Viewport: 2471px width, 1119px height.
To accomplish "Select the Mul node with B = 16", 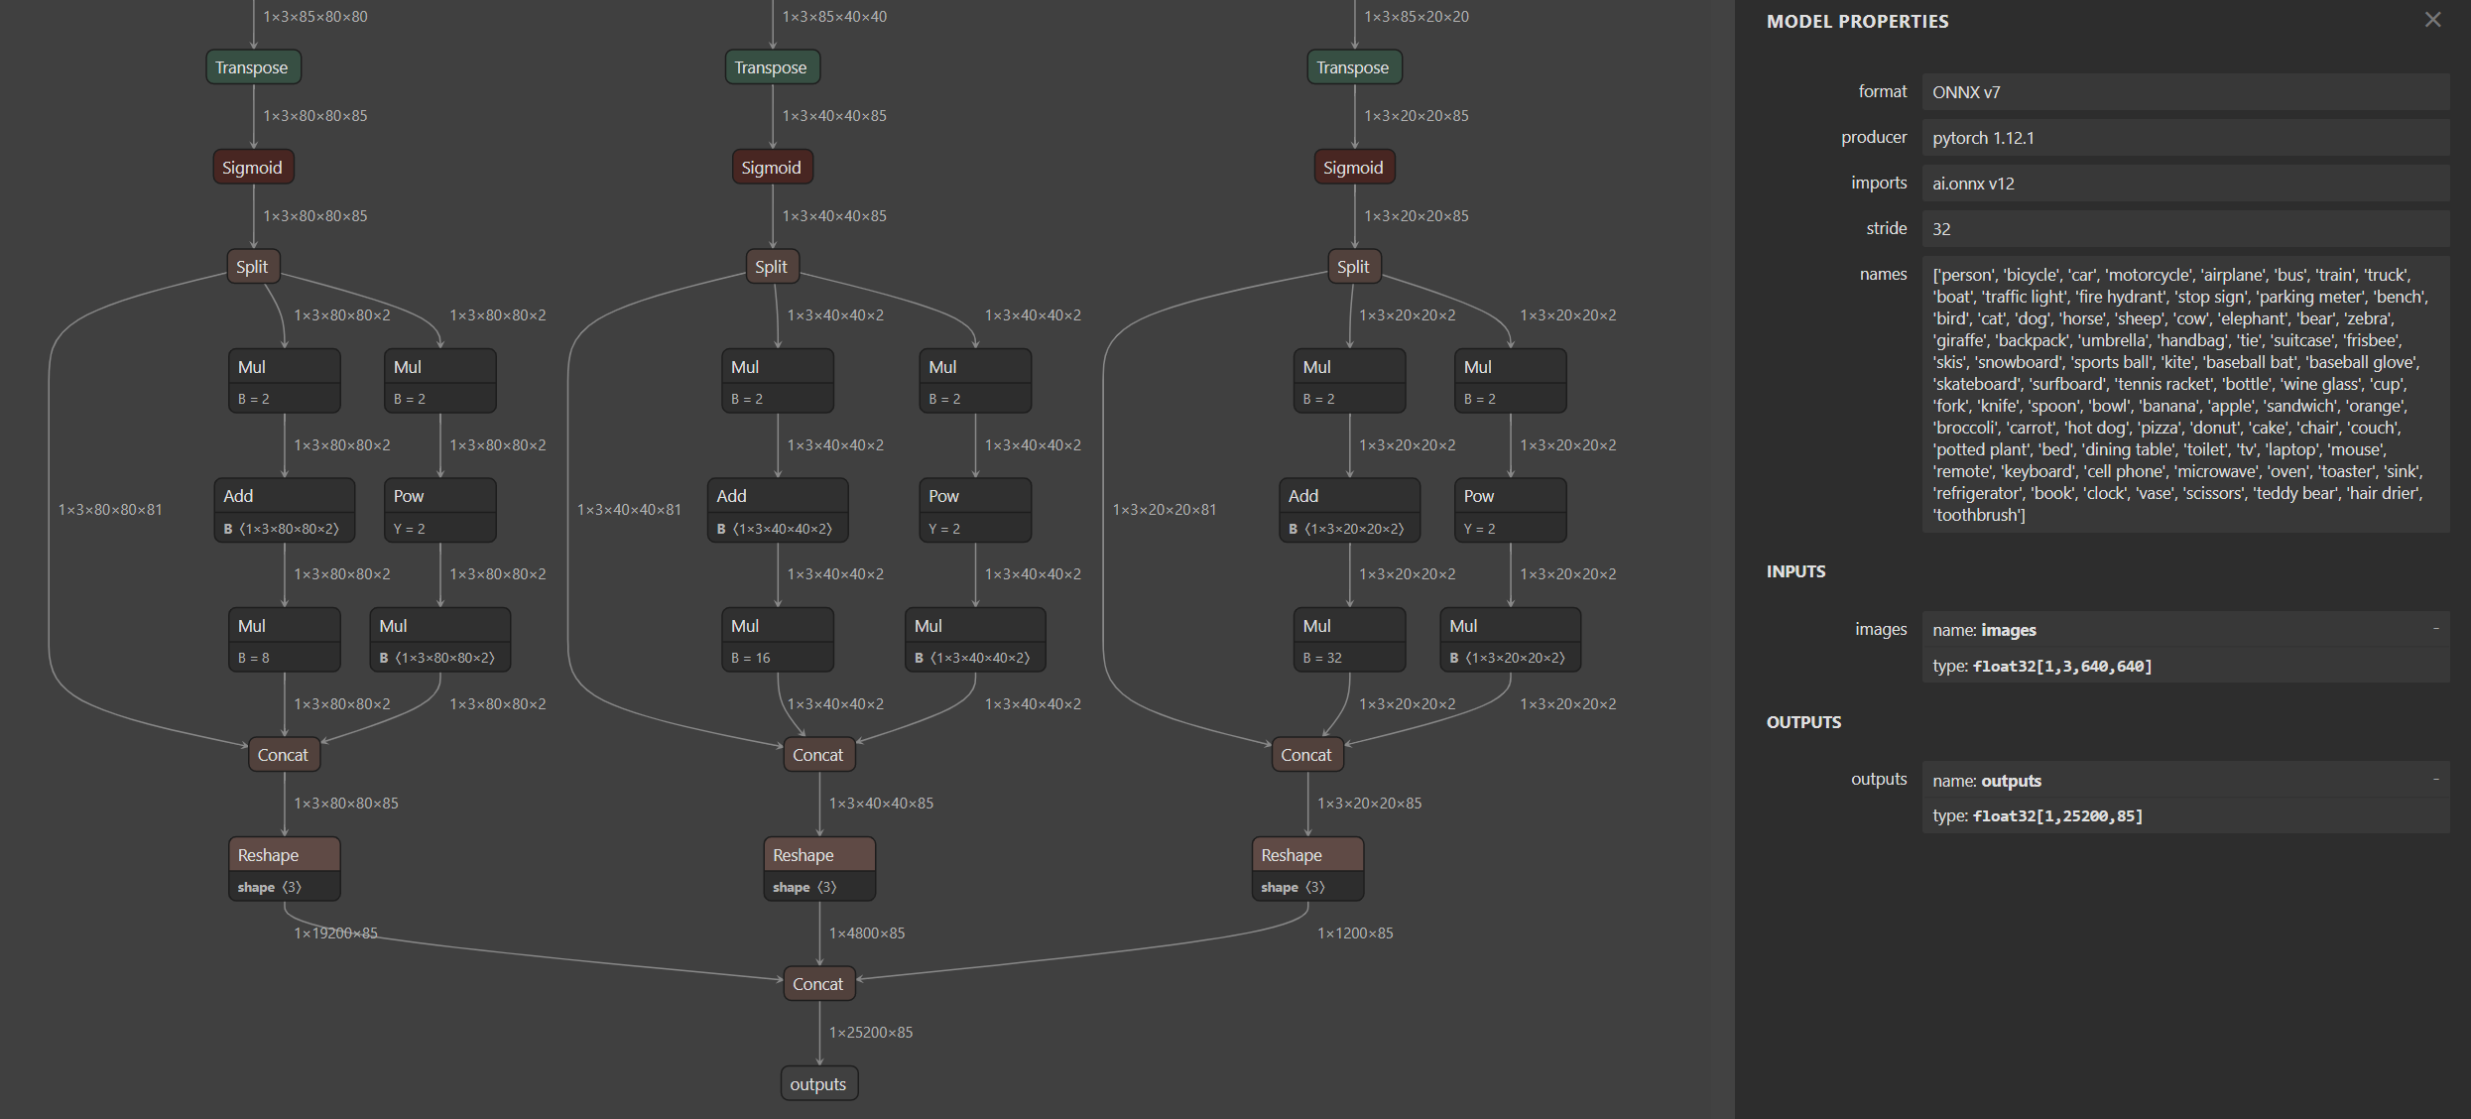I will click(777, 639).
